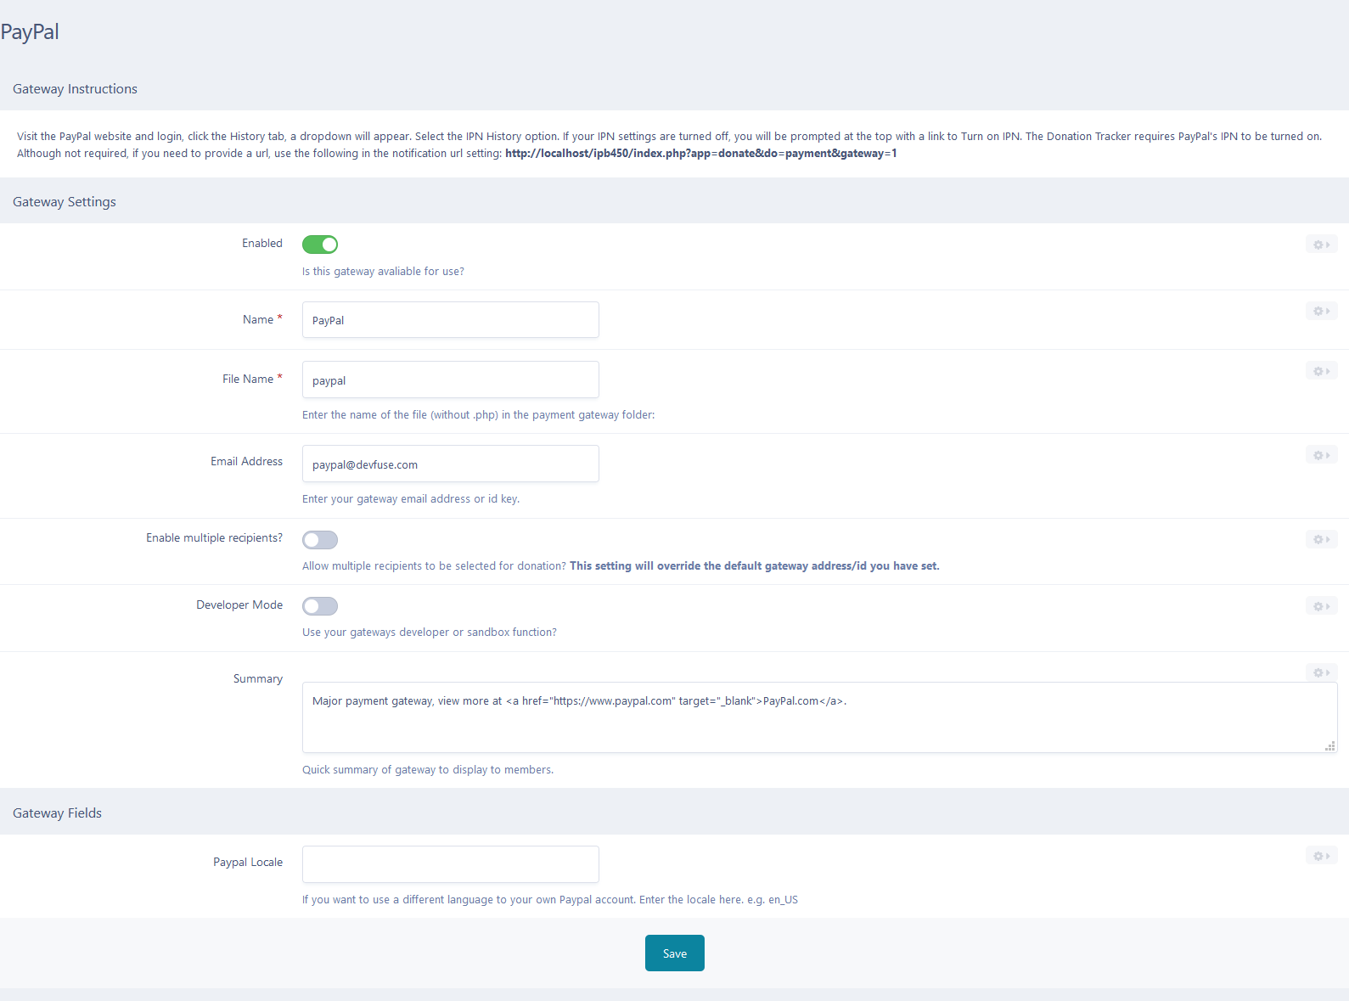Open gear options for File Name row
The image size is (1349, 1001).
point(1321,371)
